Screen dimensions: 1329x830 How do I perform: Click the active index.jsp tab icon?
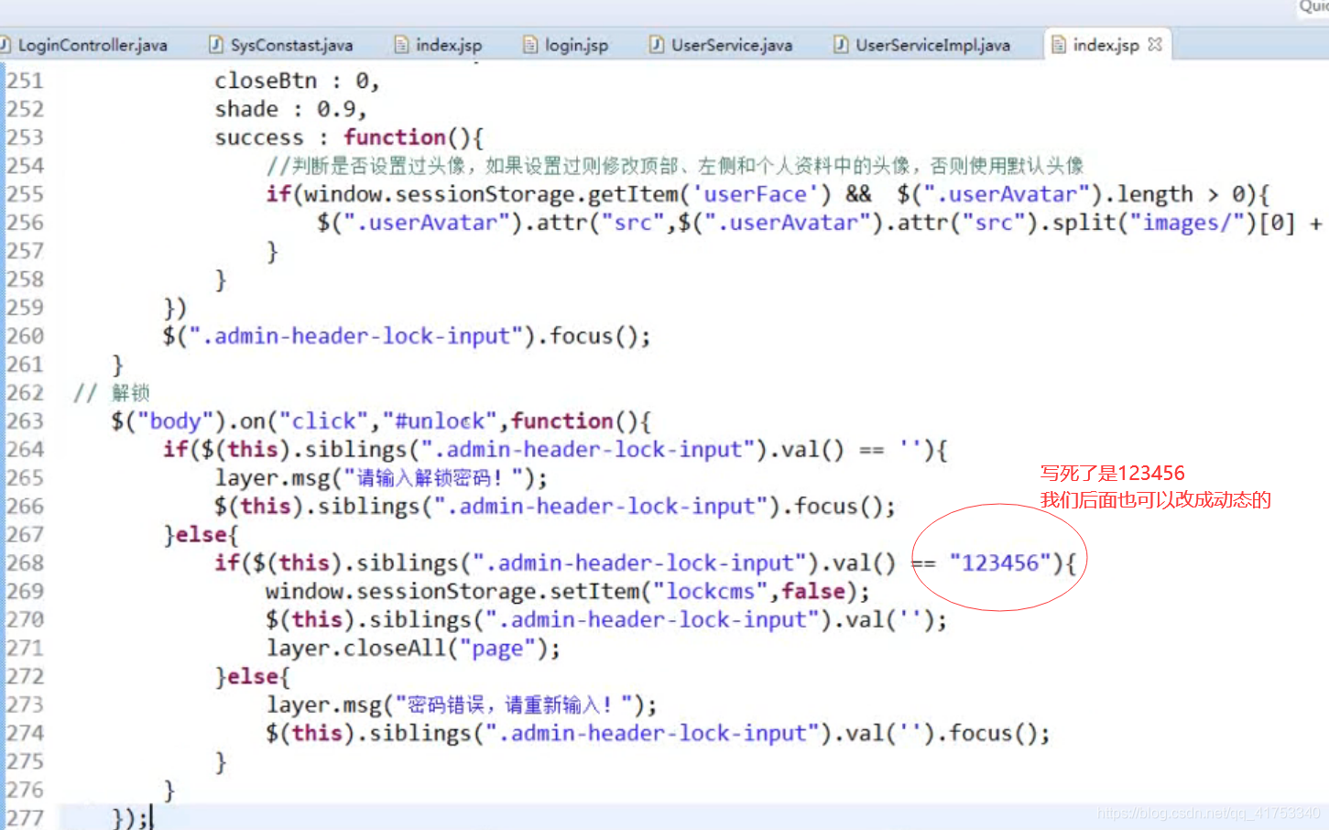1059,45
